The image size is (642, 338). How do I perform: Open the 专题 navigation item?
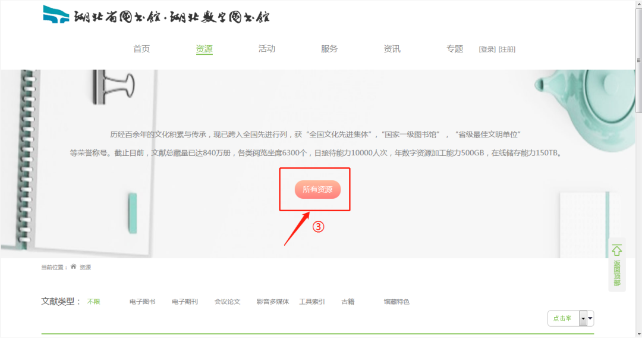click(455, 49)
